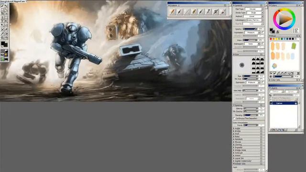The height and width of the screenshot is (172, 306).
Task: Hide the Canvas layer with its eye icon
Action: [x=271, y=103]
